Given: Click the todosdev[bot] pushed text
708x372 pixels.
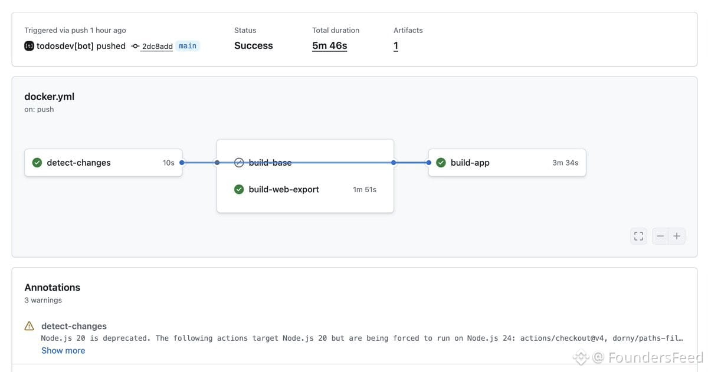Looking at the screenshot, I should click(x=81, y=46).
